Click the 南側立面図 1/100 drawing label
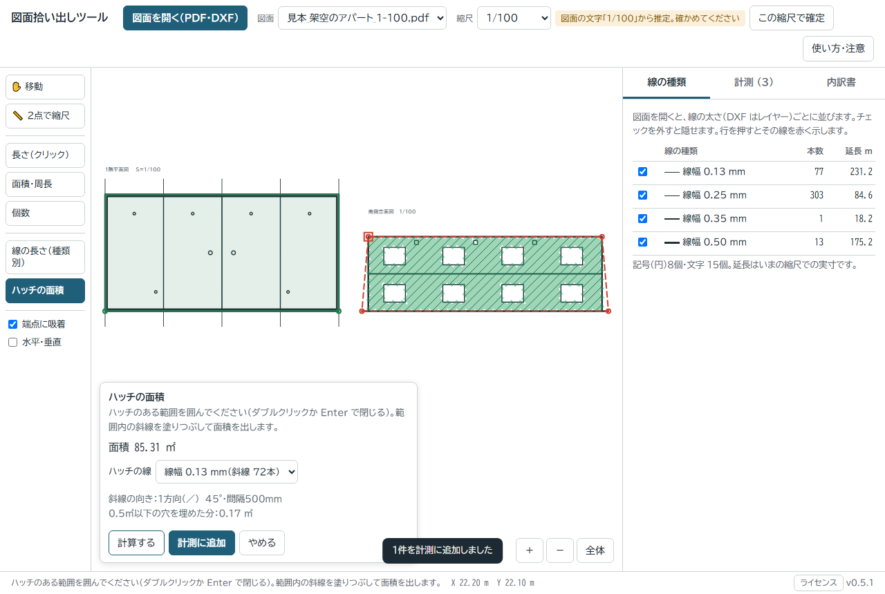Image resolution: width=885 pixels, height=594 pixels. click(392, 212)
